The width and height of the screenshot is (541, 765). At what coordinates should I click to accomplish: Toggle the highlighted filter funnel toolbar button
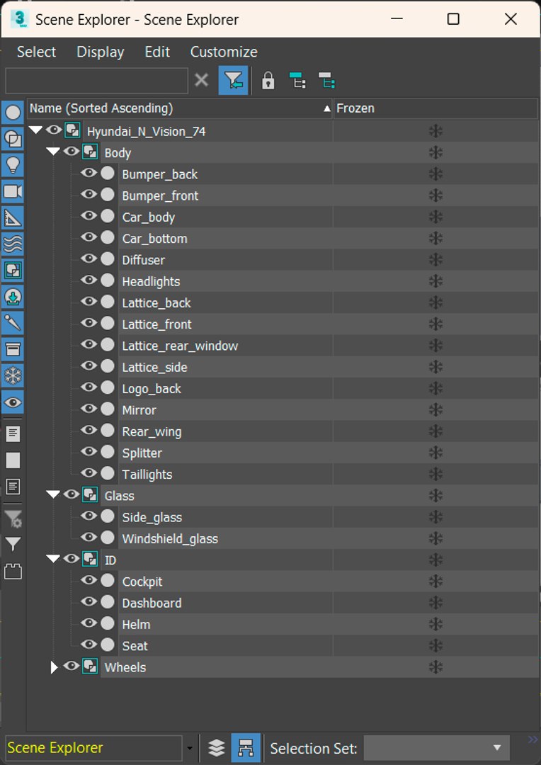click(x=233, y=80)
